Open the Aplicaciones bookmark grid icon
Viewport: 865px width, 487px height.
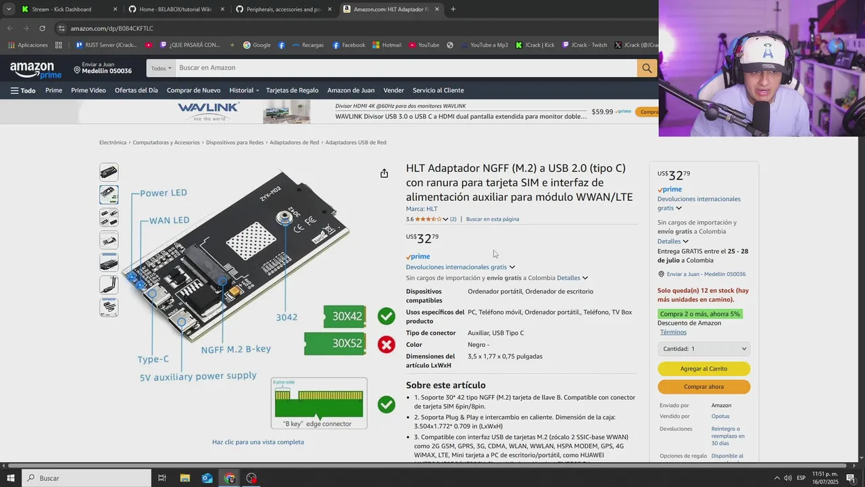click(28, 45)
